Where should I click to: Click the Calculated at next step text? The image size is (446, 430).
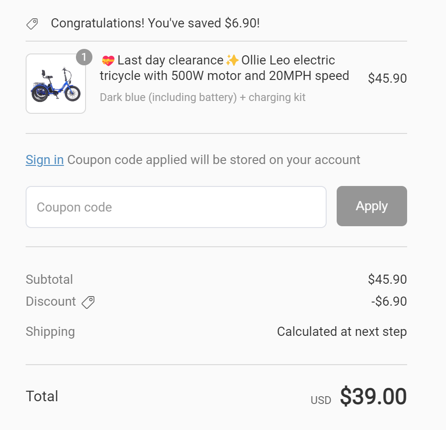342,332
